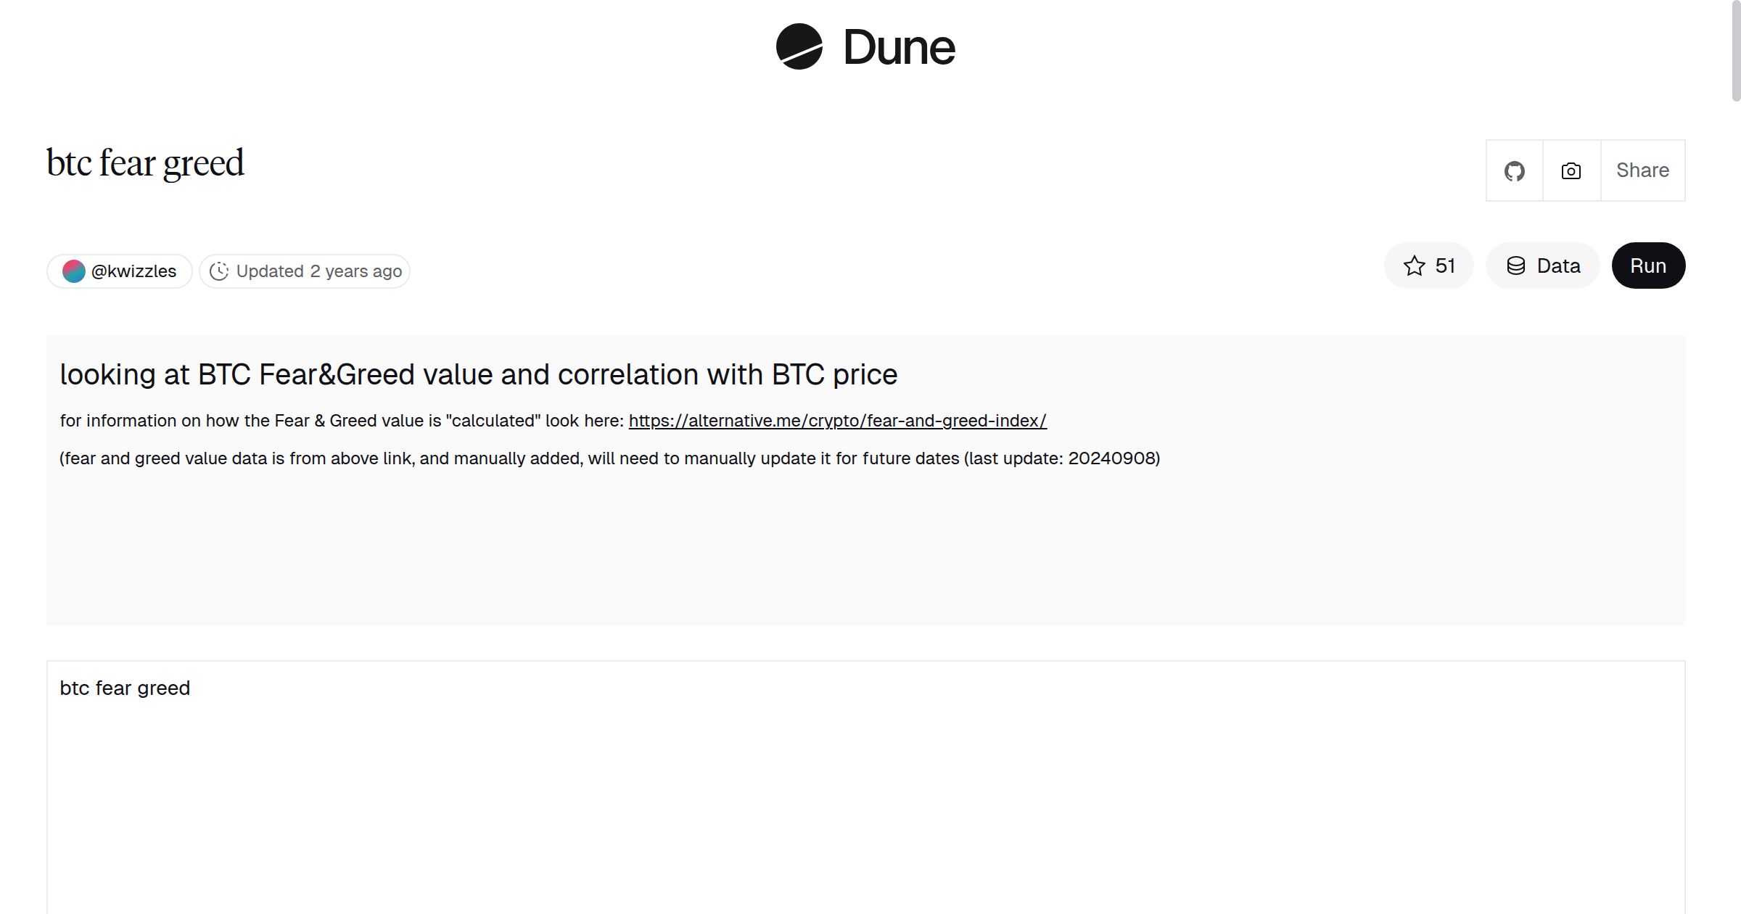1741x914 pixels.
Task: Open the Data panel
Action: coord(1543,265)
